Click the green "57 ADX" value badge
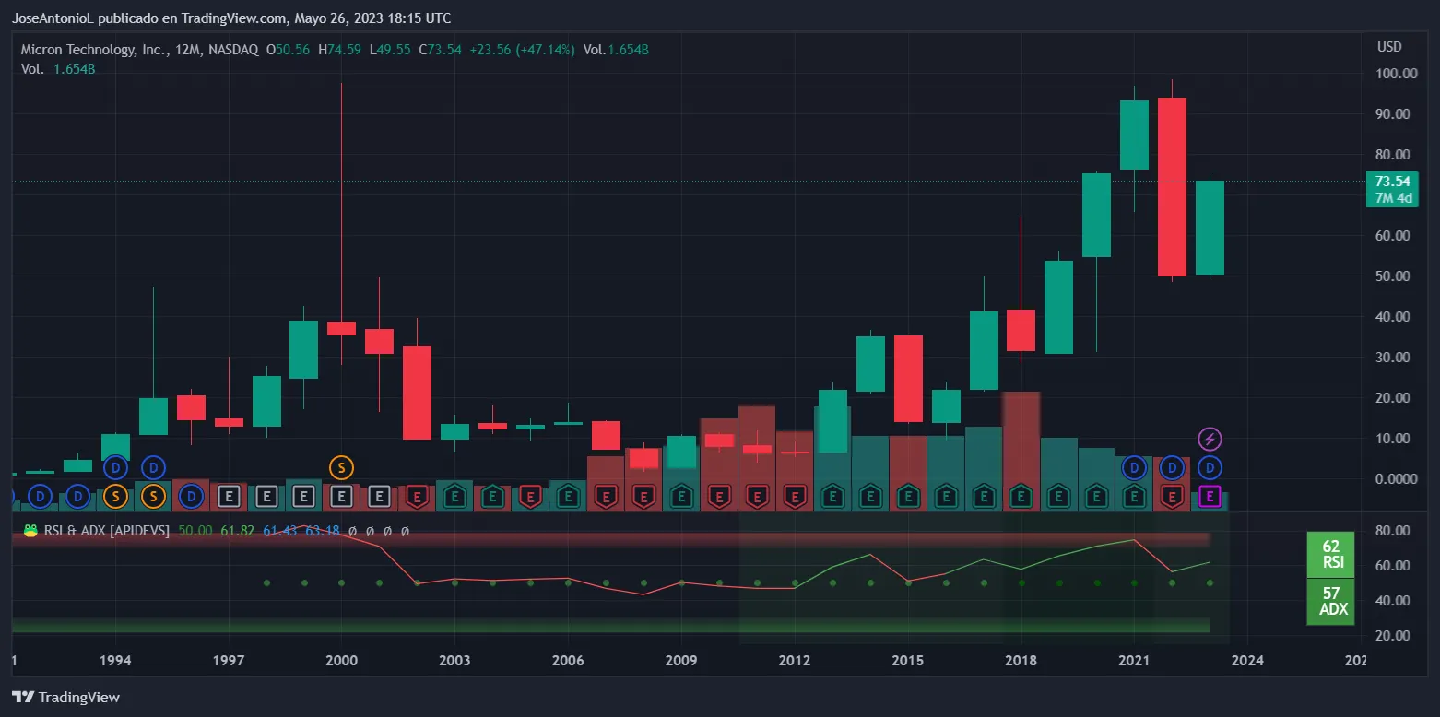 1330,602
